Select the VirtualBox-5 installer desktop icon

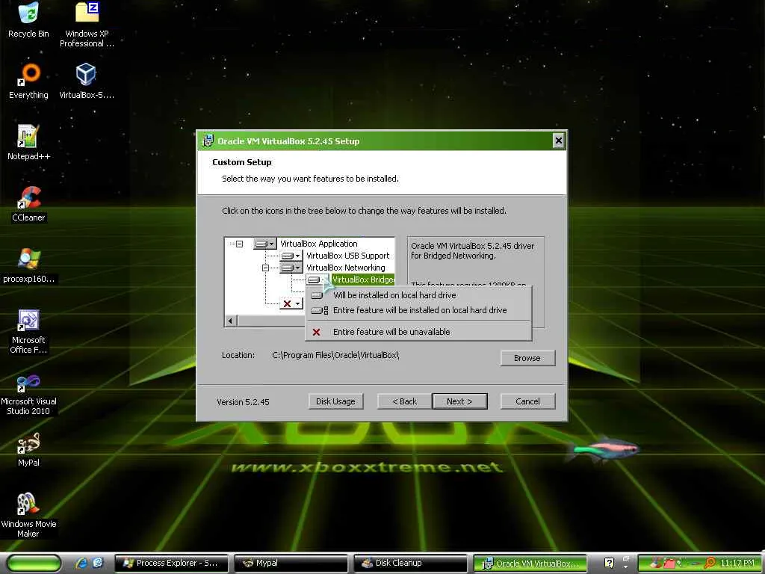(x=87, y=81)
